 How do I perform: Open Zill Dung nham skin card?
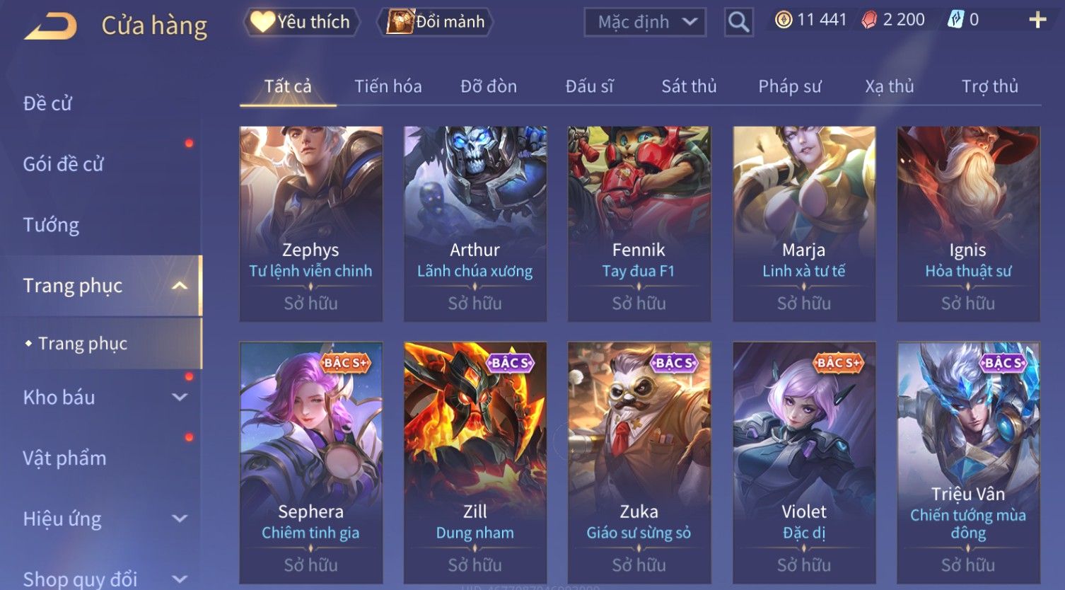475,463
